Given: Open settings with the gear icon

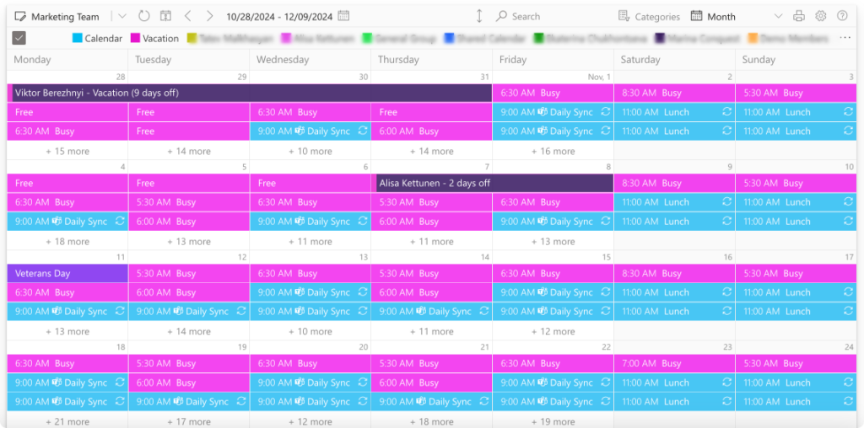Looking at the screenshot, I should tap(821, 16).
